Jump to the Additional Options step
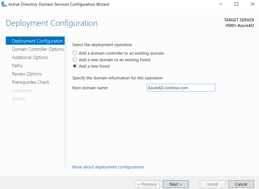 click(30, 57)
